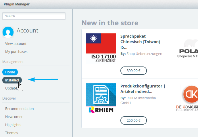Click the 250.00 € price button
198x137 pixels.
click(x=134, y=120)
